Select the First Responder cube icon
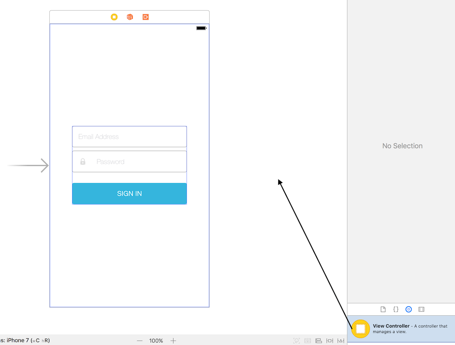The height and width of the screenshot is (345, 455). coord(130,17)
